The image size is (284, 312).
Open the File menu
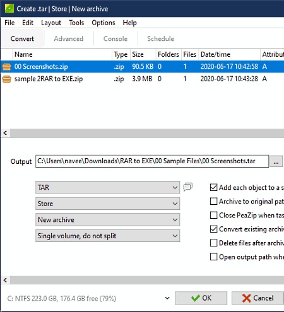pos(9,23)
